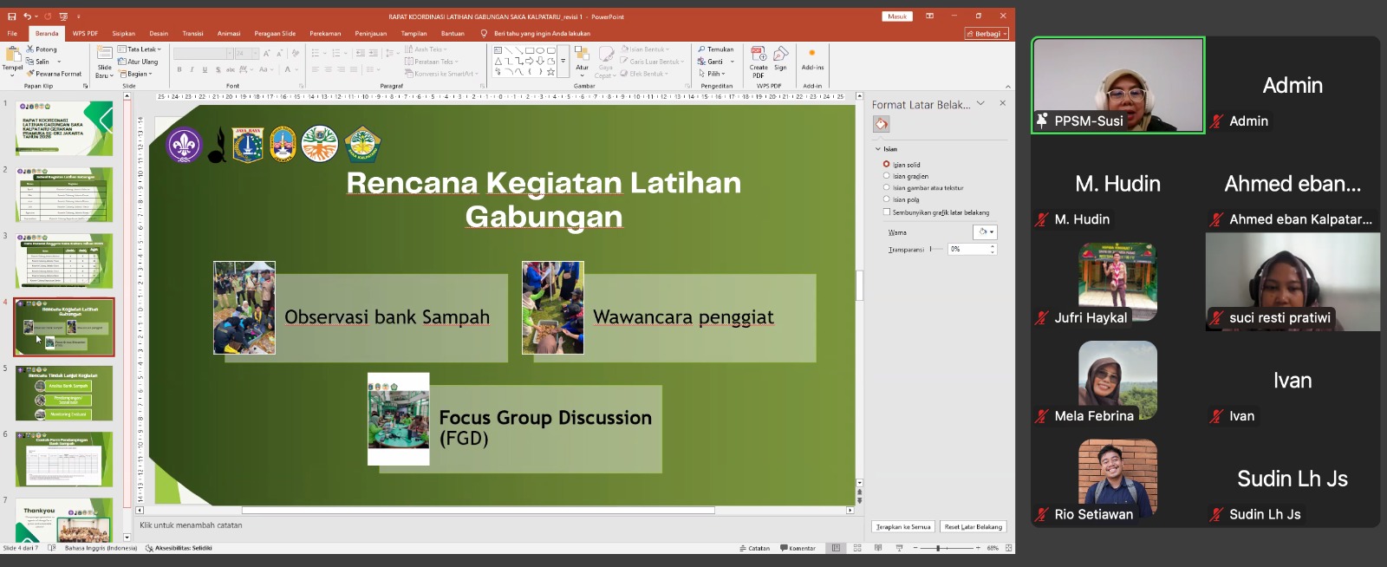Image resolution: width=1387 pixels, height=567 pixels.
Task: Click the Temukan search icon
Action: click(702, 49)
